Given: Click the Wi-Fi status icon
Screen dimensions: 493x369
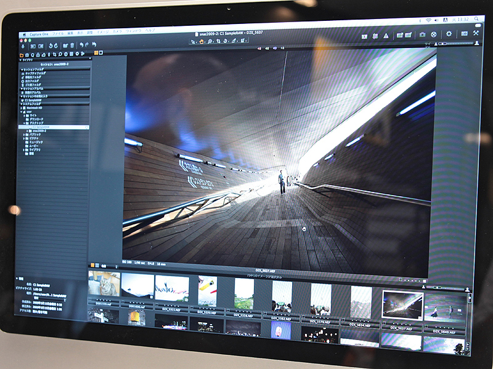Looking at the screenshot, I should tap(428, 20).
